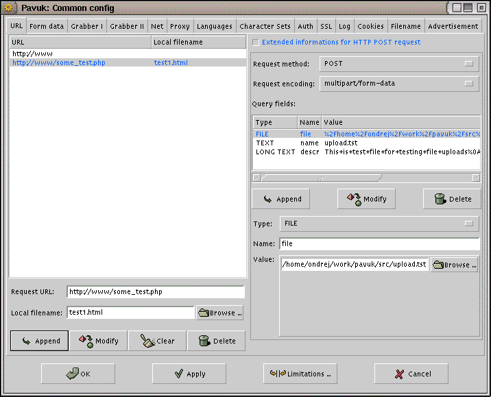Browse for the local filename

pos(219,313)
